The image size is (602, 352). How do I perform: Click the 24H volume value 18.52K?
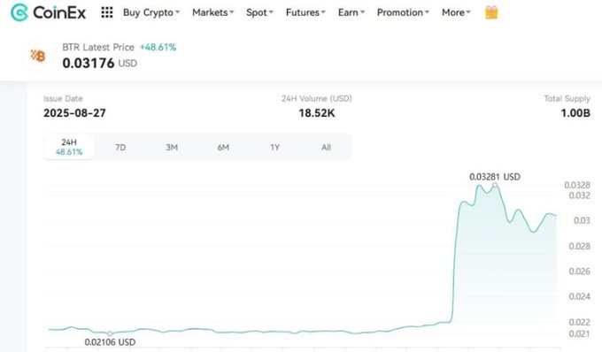(317, 113)
